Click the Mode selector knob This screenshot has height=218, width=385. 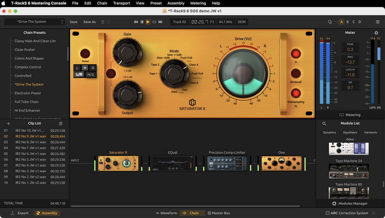coord(174,74)
